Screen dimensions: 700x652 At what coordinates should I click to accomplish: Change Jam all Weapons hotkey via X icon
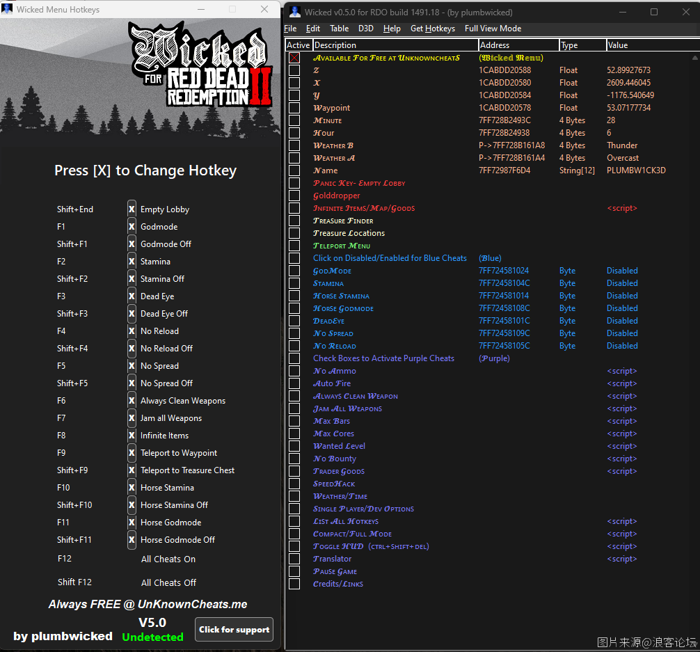[x=132, y=418]
